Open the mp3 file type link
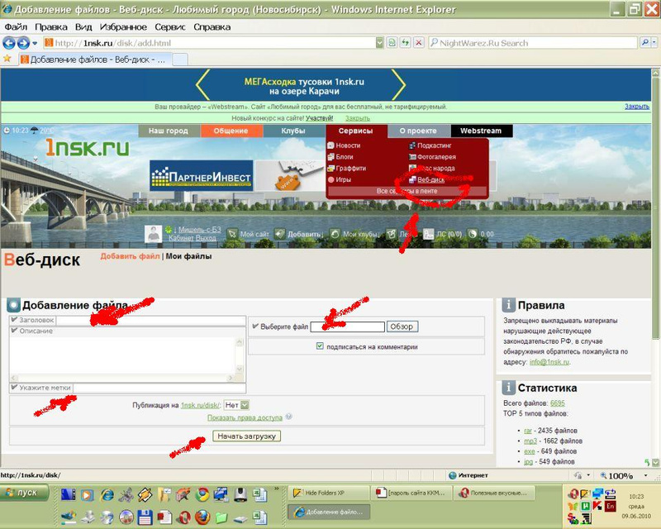Screen dimensions: 661x529 coord(530,441)
